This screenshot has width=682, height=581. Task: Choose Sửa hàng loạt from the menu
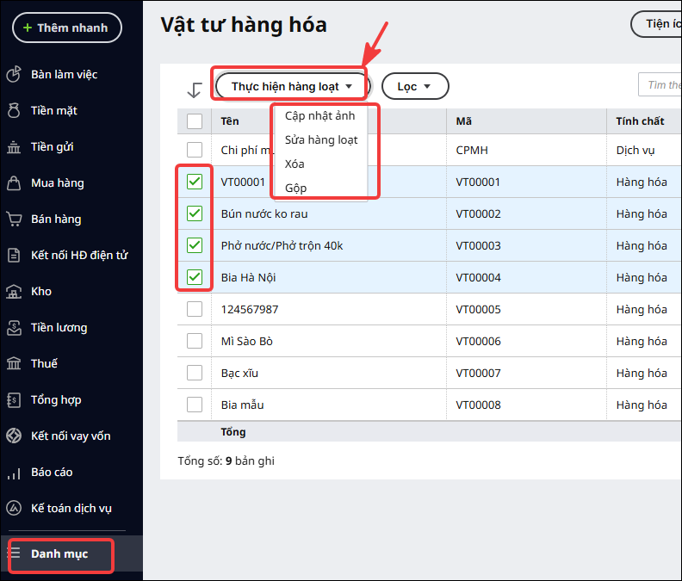(321, 140)
